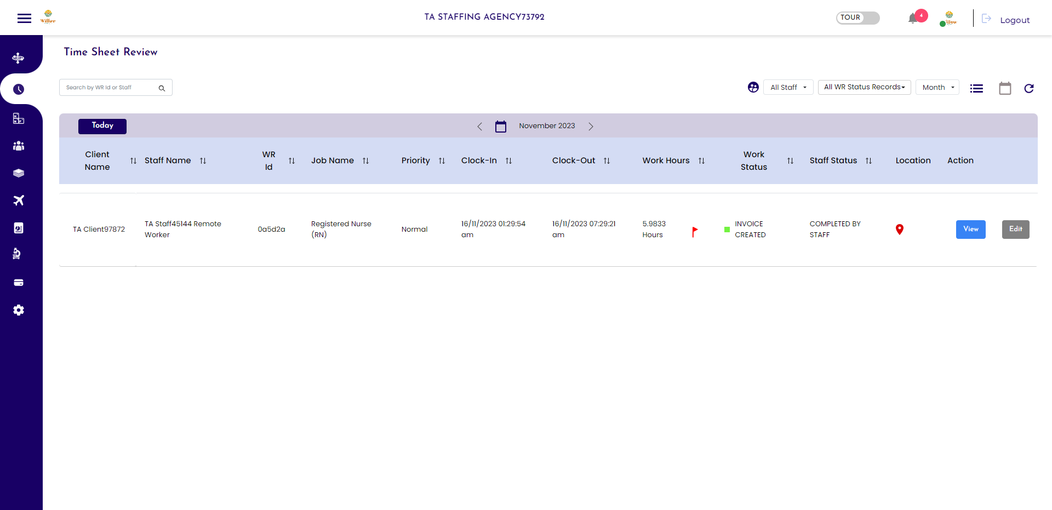Open the Month filter dropdown
Image resolution: width=1052 pixels, height=510 pixels.
point(937,87)
